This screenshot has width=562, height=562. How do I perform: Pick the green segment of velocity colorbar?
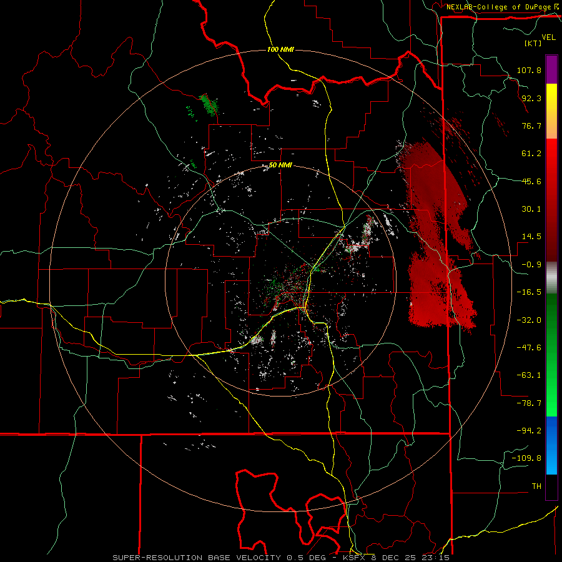tap(551, 355)
